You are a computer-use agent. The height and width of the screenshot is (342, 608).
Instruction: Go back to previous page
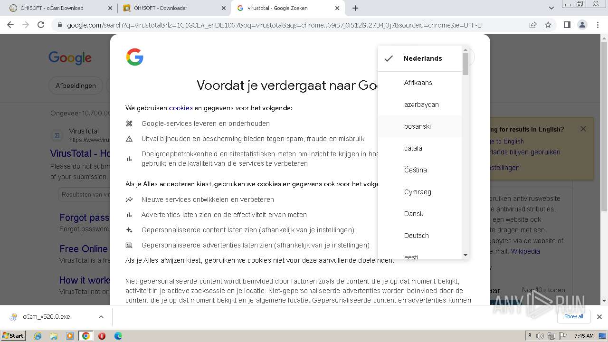click(11, 25)
